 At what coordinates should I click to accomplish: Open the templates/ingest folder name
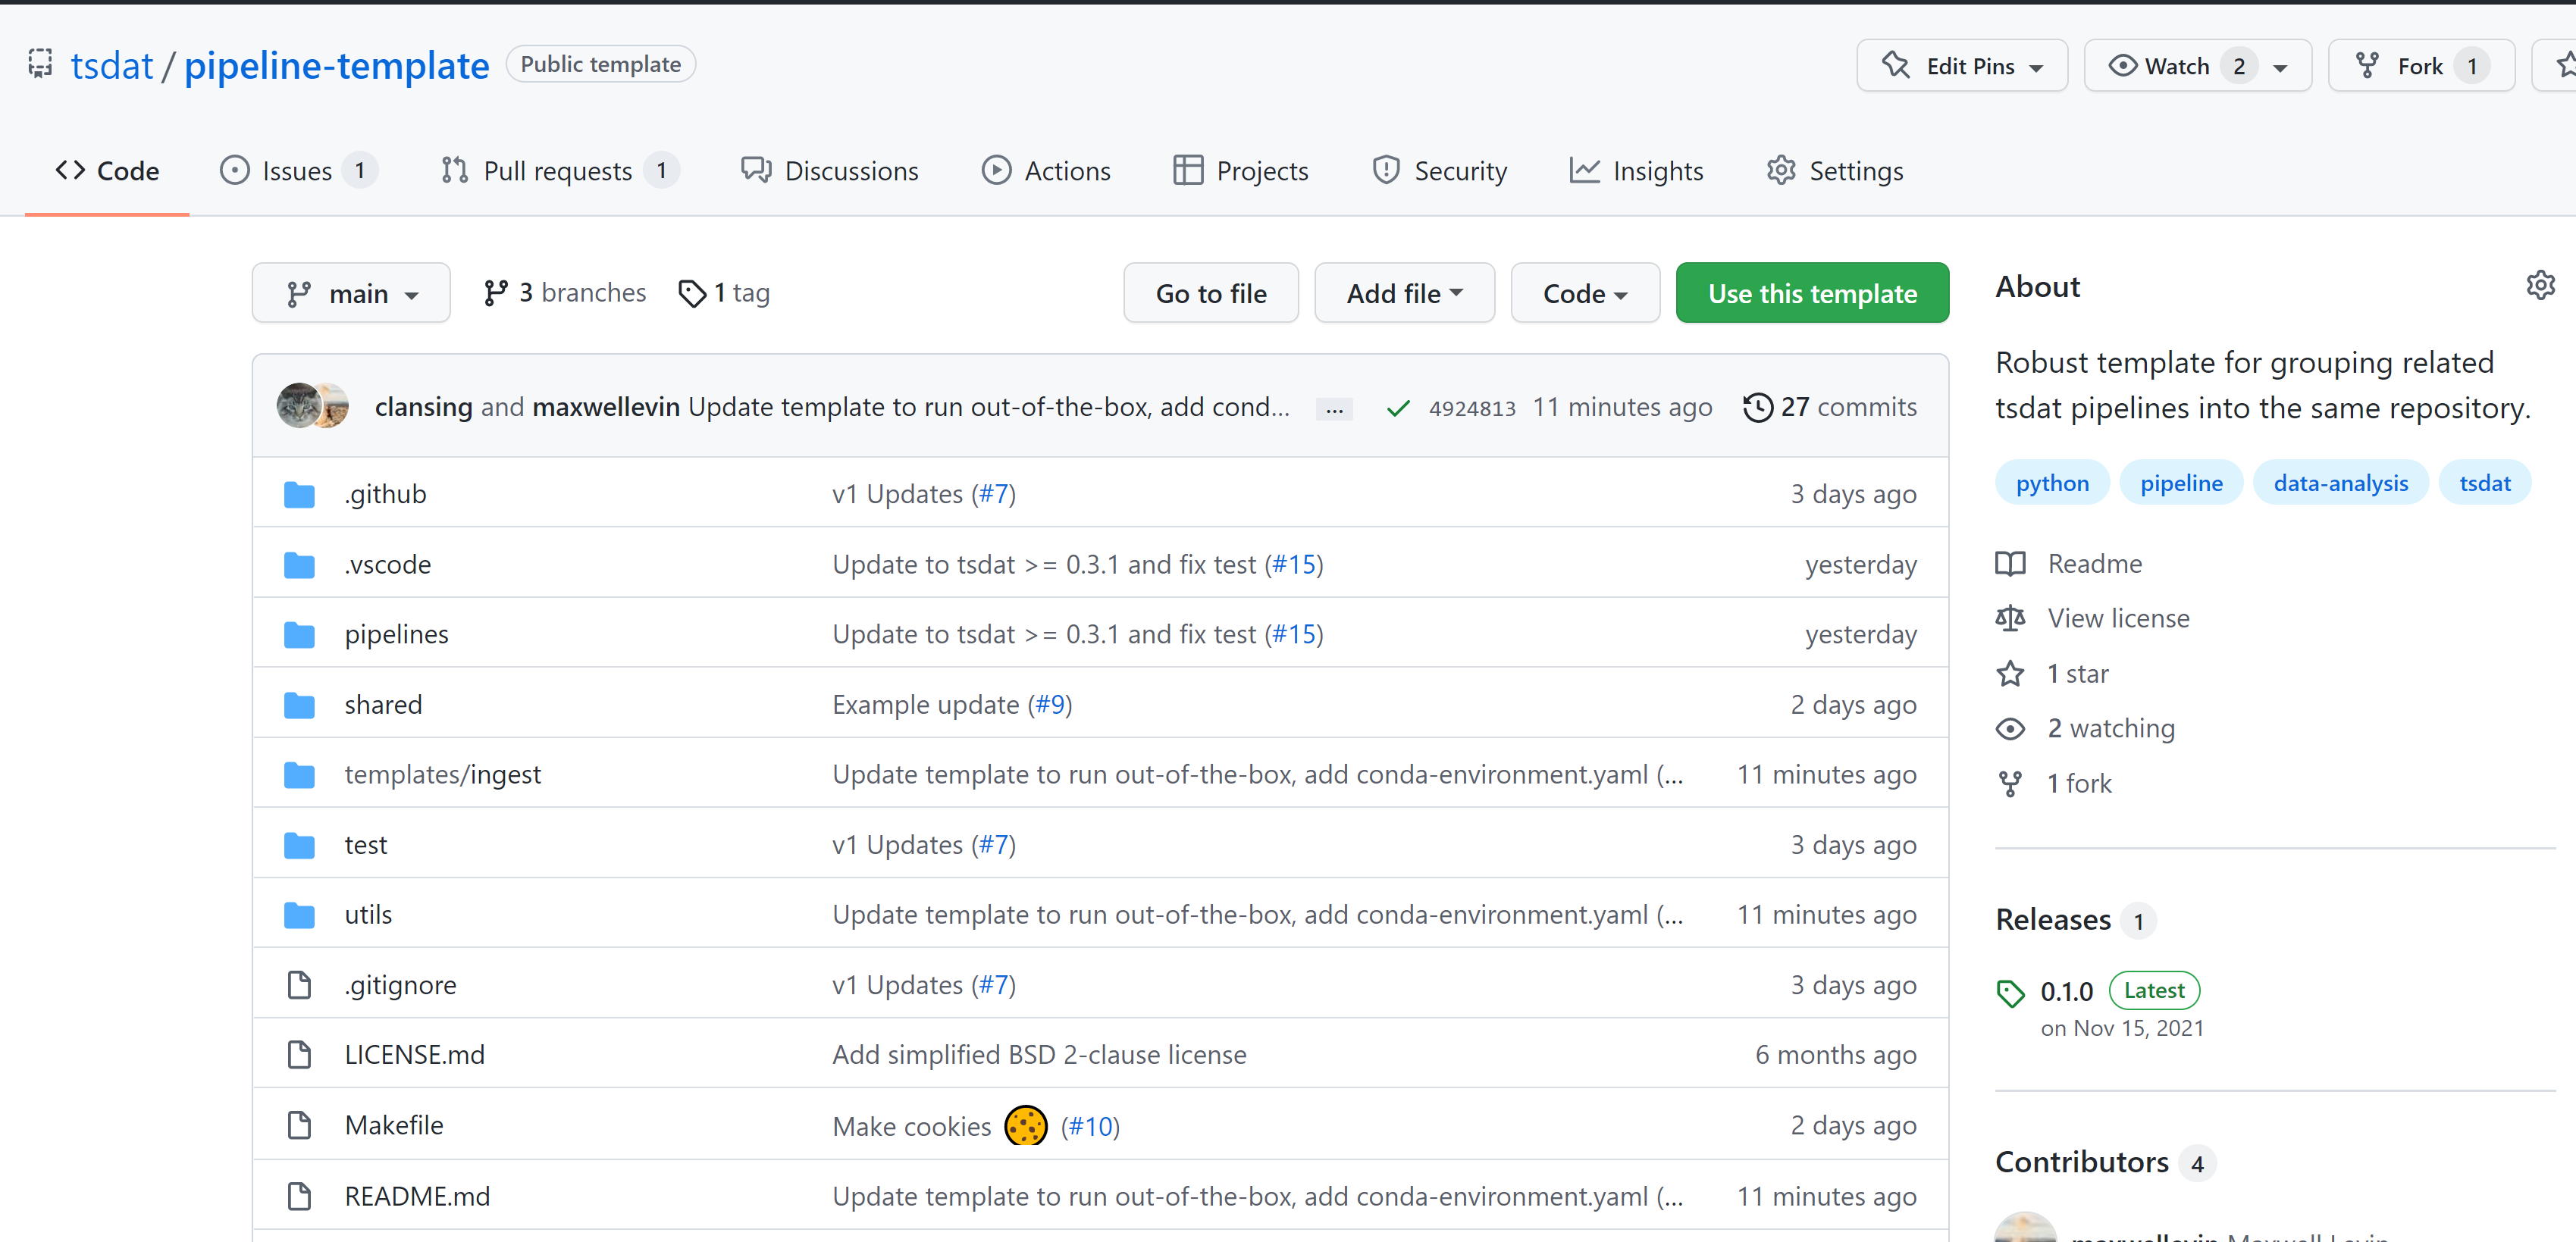pyautogui.click(x=443, y=774)
